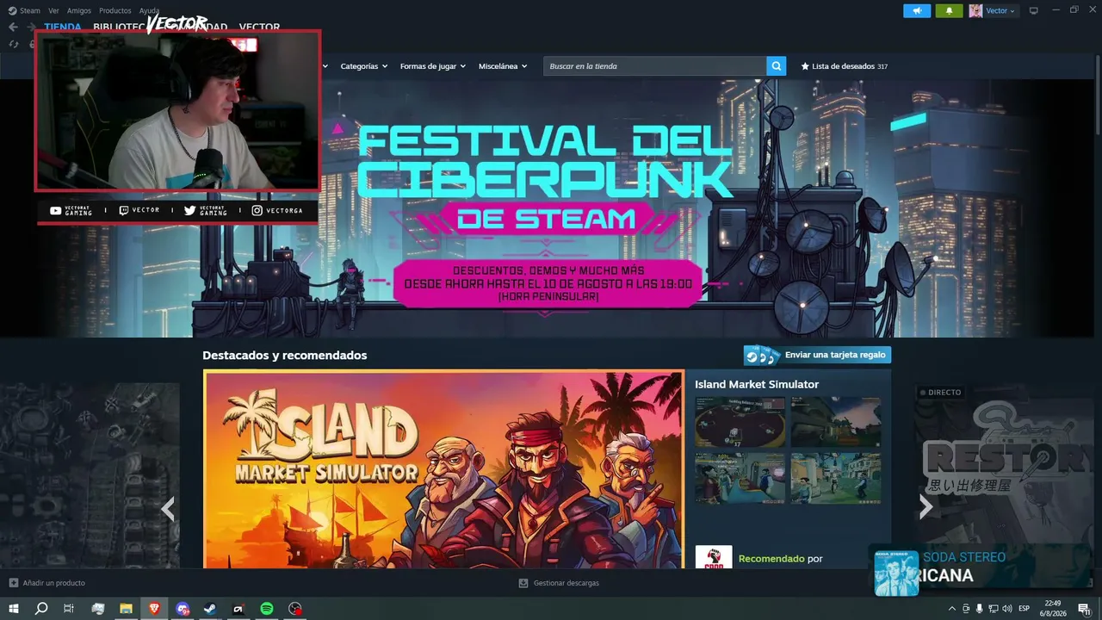The width and height of the screenshot is (1102, 620).
Task: Open OBS Studio from the taskbar
Action: click(295, 609)
